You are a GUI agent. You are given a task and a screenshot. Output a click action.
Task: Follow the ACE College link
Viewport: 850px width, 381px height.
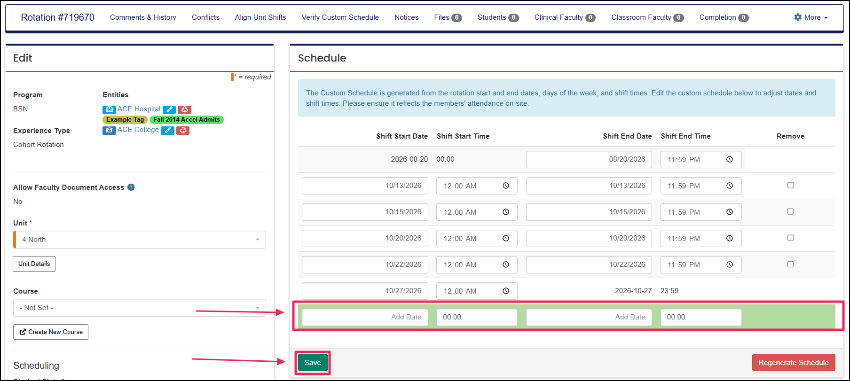138,130
